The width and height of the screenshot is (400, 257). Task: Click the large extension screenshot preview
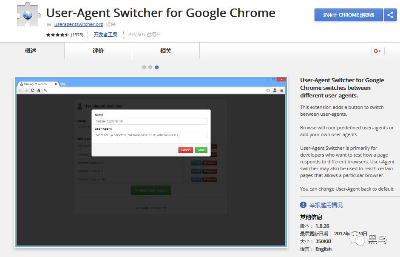151,162
